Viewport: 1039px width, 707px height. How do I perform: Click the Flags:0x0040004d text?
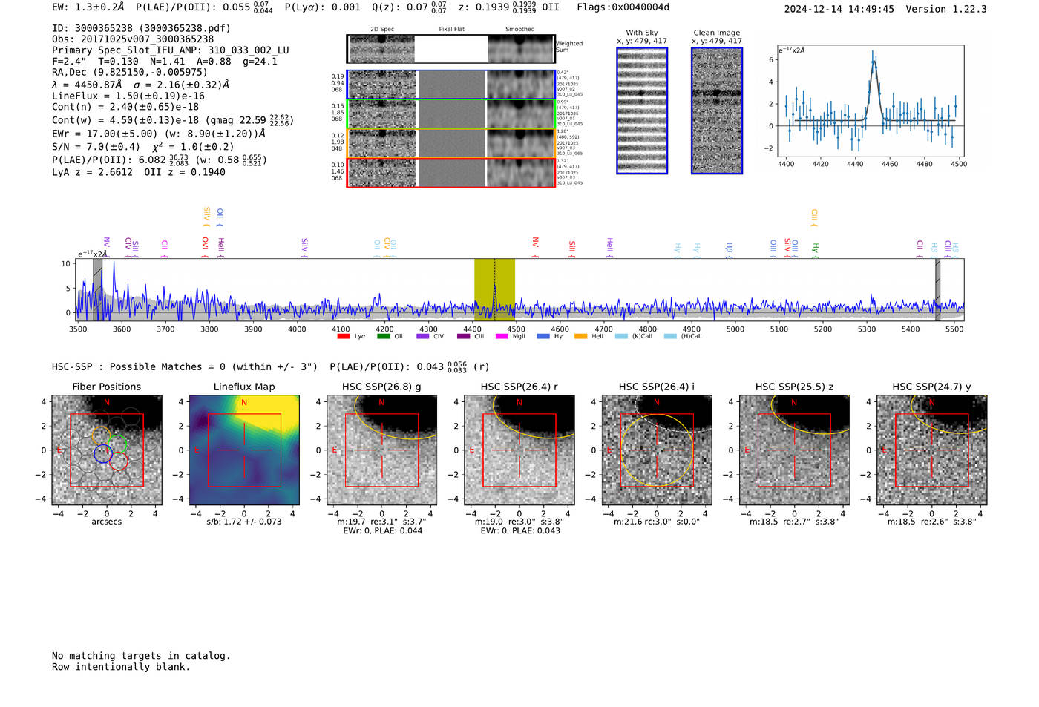point(623,7)
